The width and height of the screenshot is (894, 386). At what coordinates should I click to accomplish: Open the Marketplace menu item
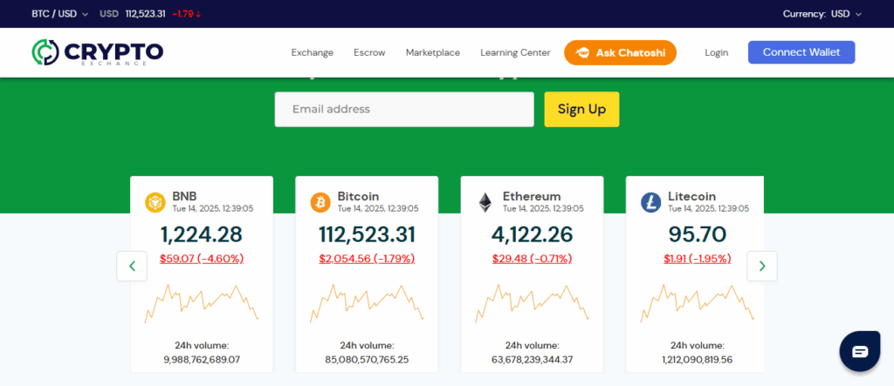tap(433, 52)
